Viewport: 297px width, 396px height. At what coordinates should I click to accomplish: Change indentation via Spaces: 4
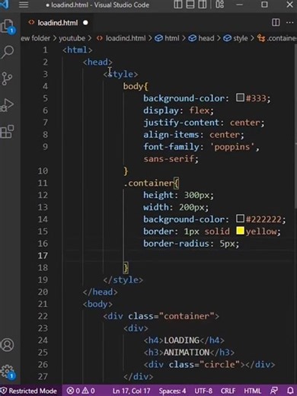pyautogui.click(x=172, y=391)
